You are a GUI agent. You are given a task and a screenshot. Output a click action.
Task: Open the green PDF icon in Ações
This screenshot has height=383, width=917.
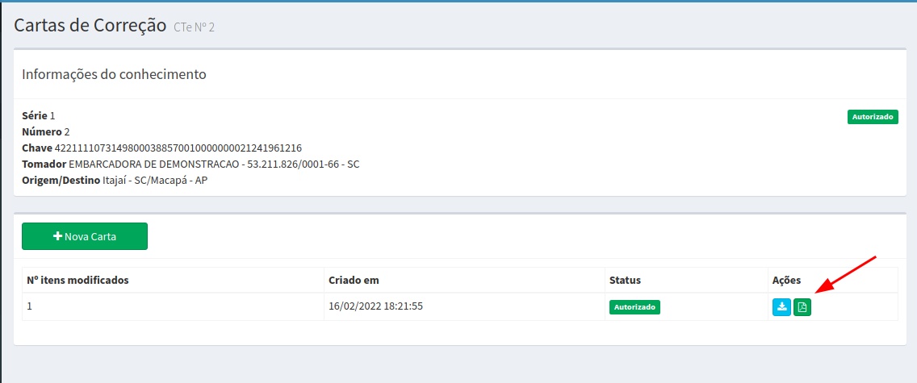802,307
